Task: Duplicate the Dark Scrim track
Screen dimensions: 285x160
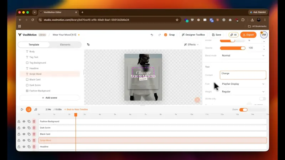Action: (x=29, y=128)
